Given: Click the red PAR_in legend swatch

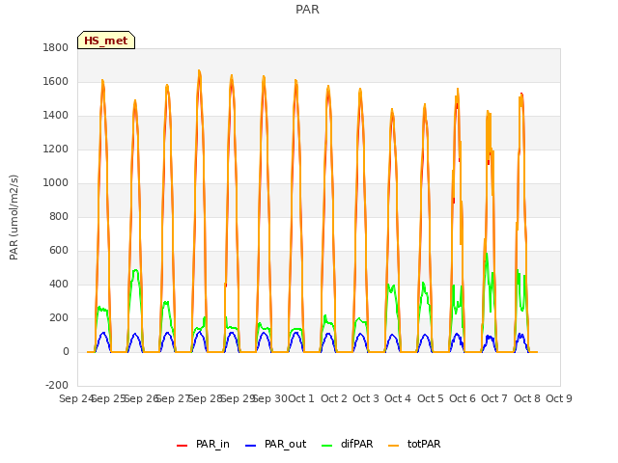Looking at the screenshot, I should (x=183, y=446).
